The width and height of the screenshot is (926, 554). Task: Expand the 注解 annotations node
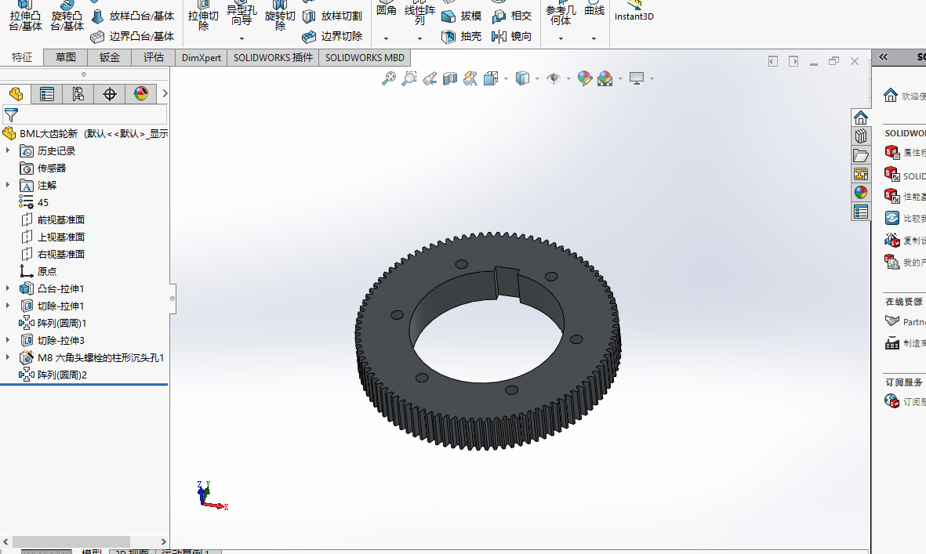[x=8, y=185]
